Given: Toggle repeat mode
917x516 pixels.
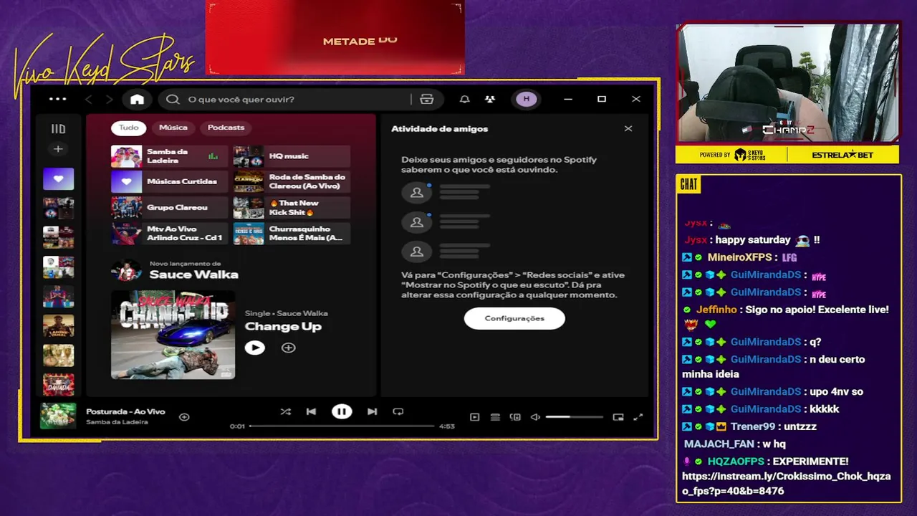Looking at the screenshot, I should pos(398,411).
